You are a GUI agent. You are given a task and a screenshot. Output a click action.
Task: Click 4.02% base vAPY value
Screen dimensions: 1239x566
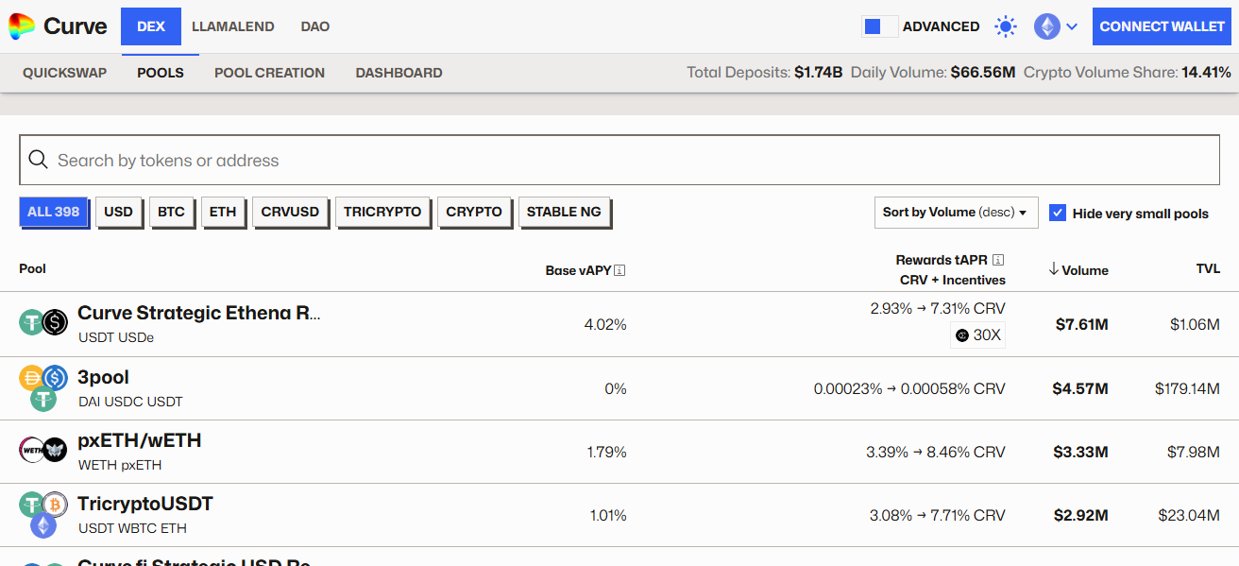[605, 325]
